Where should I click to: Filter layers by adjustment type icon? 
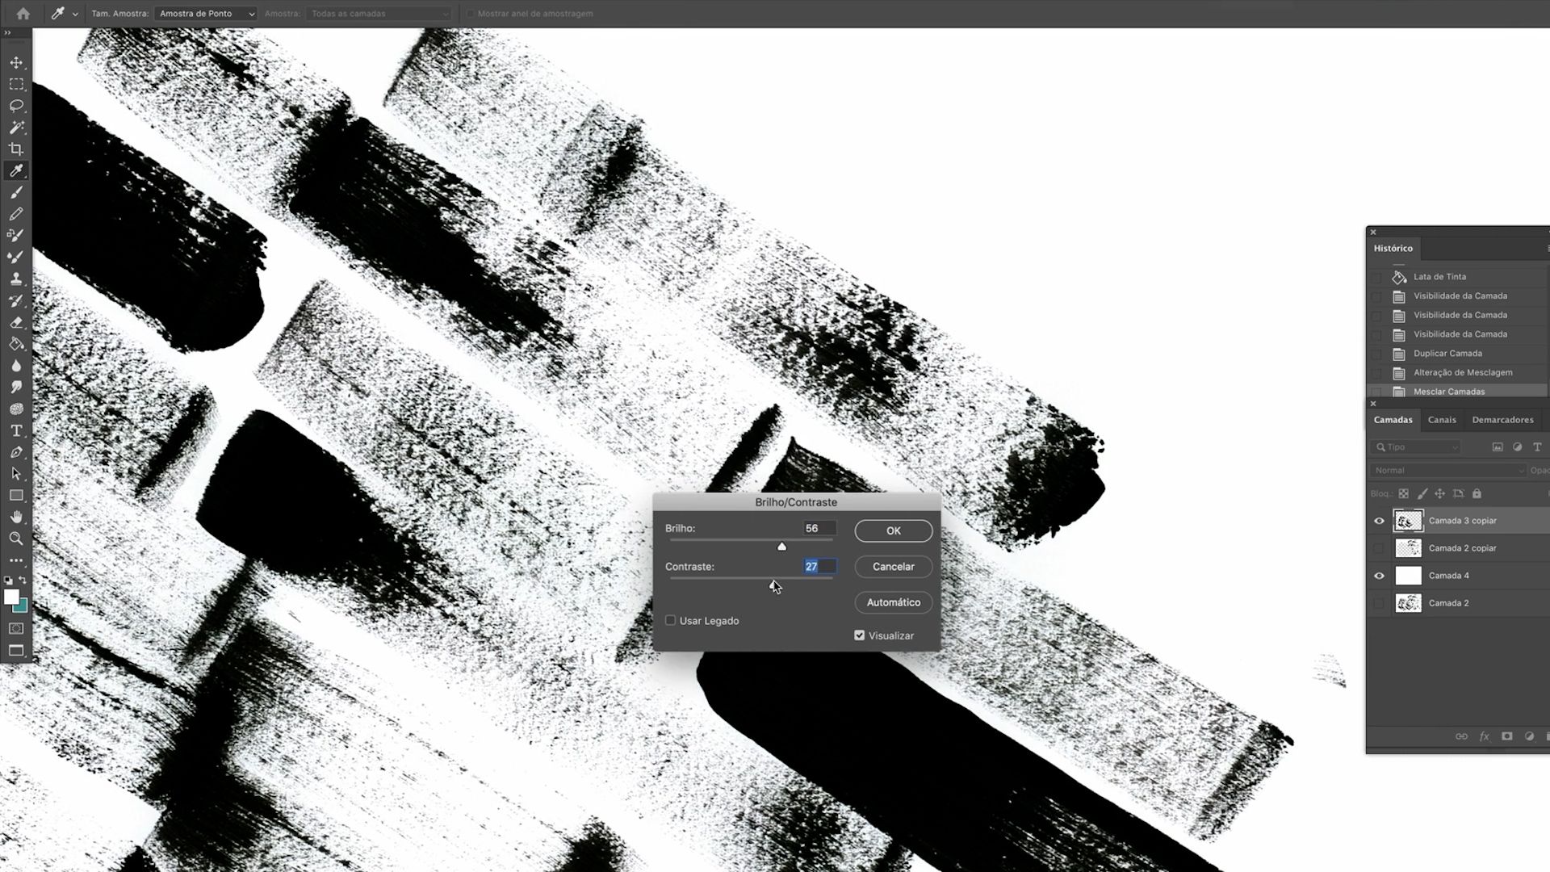(x=1517, y=447)
